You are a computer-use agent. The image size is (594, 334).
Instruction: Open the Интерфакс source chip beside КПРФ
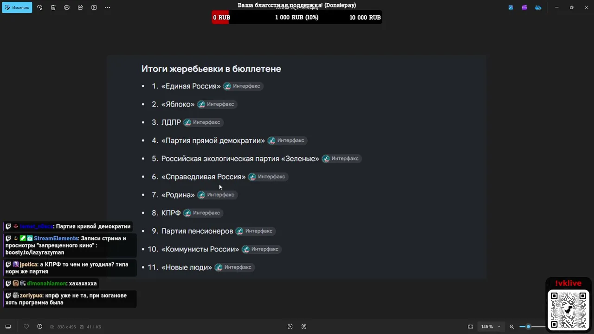[203, 213]
